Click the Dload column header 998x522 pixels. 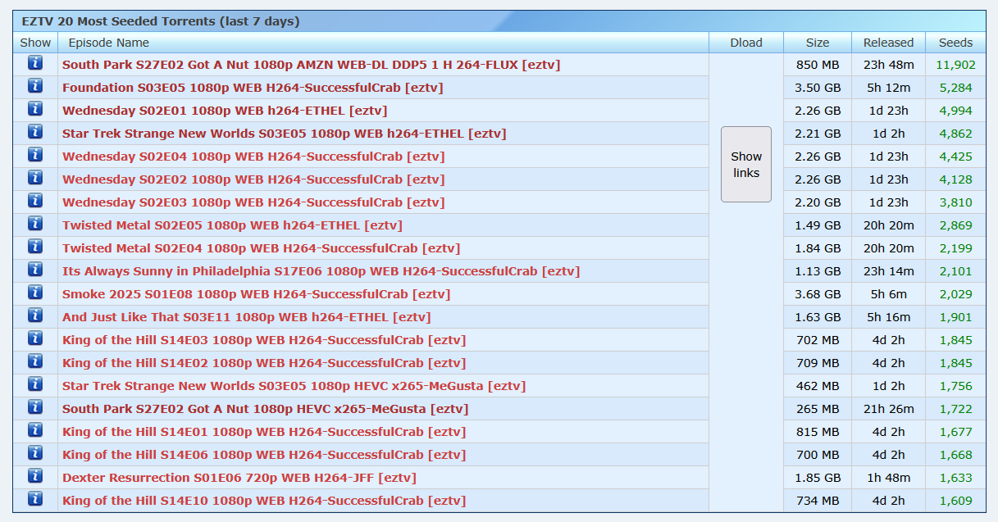pos(746,43)
